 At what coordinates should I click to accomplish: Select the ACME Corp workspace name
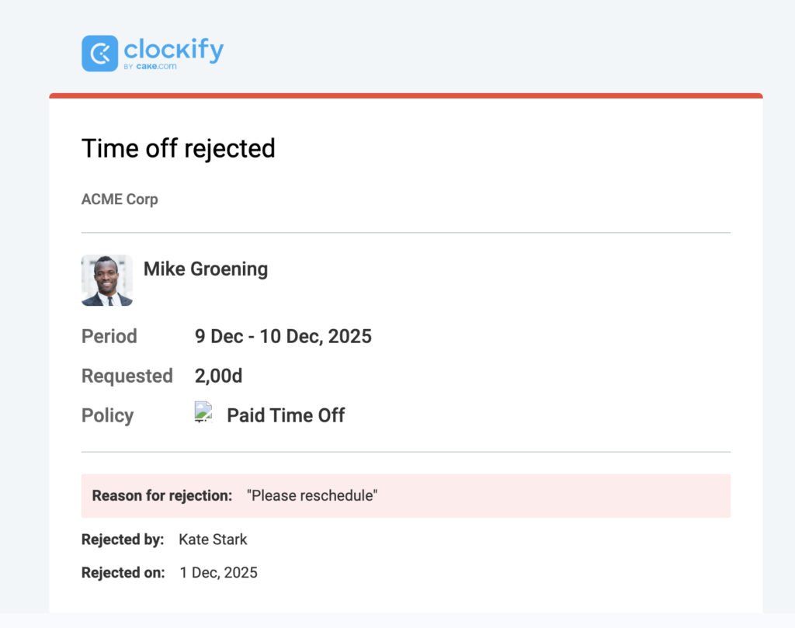[120, 200]
